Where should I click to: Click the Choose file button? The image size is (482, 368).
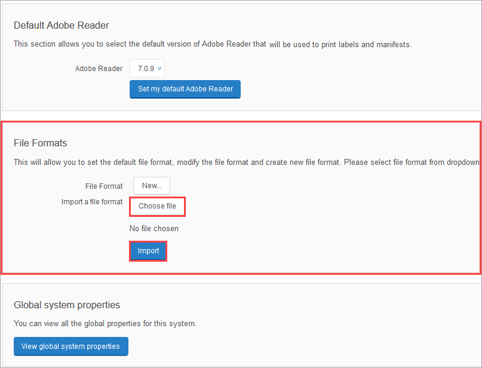point(158,206)
